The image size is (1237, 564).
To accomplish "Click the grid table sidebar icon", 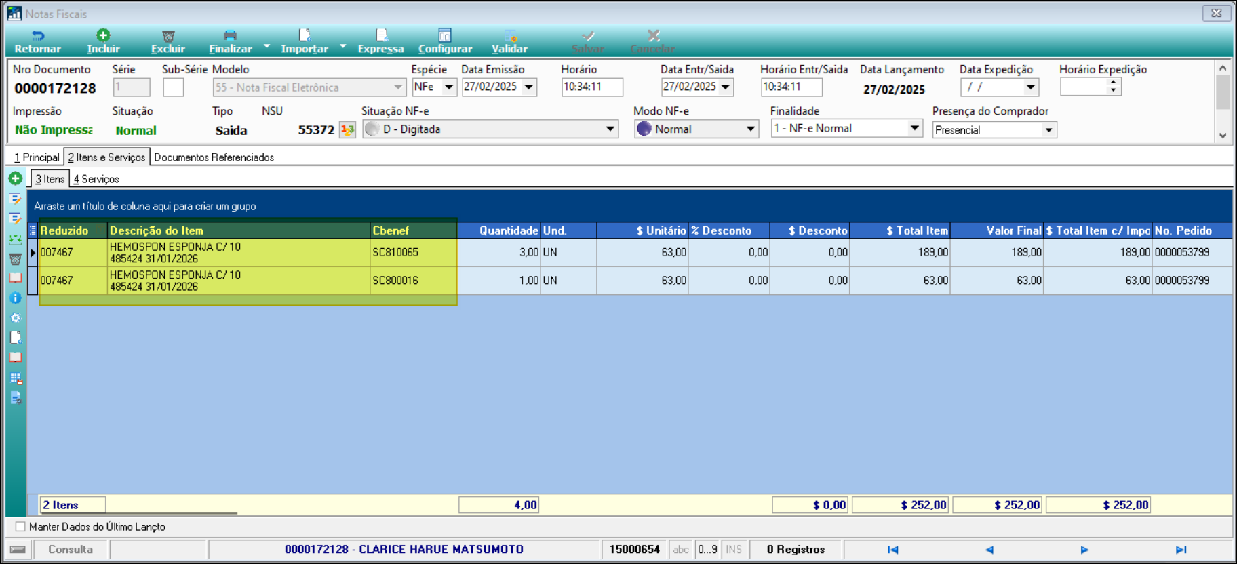I will tap(16, 378).
